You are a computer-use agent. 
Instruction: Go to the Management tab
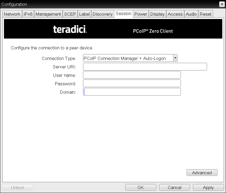point(48,14)
